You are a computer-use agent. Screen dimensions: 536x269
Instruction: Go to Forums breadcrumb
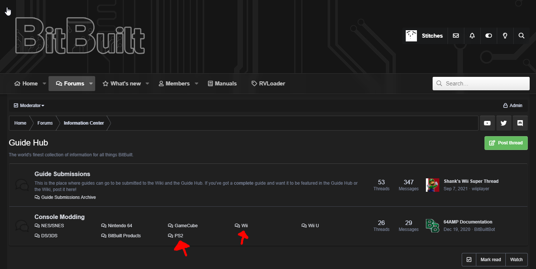[45, 123]
